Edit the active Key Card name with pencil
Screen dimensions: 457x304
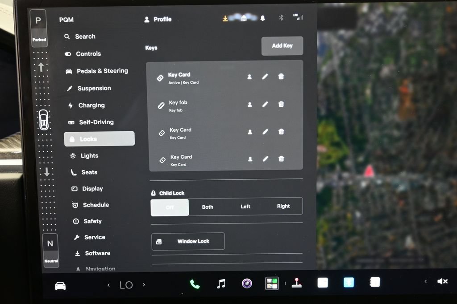pos(265,77)
